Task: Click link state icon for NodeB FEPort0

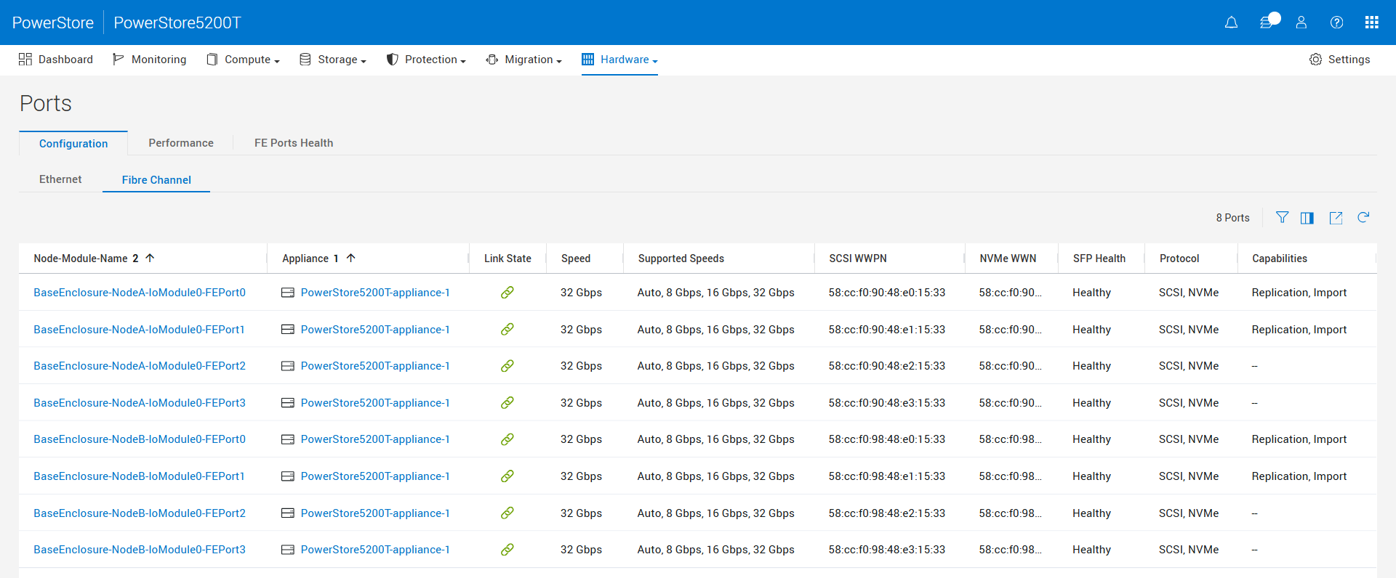Action: pos(508,439)
